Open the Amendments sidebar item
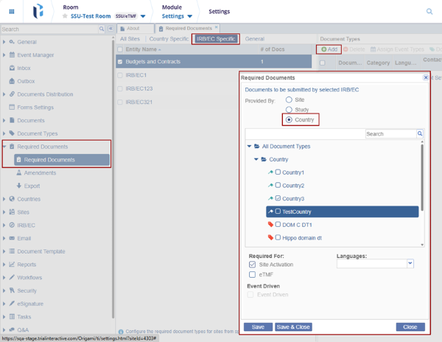 point(39,172)
